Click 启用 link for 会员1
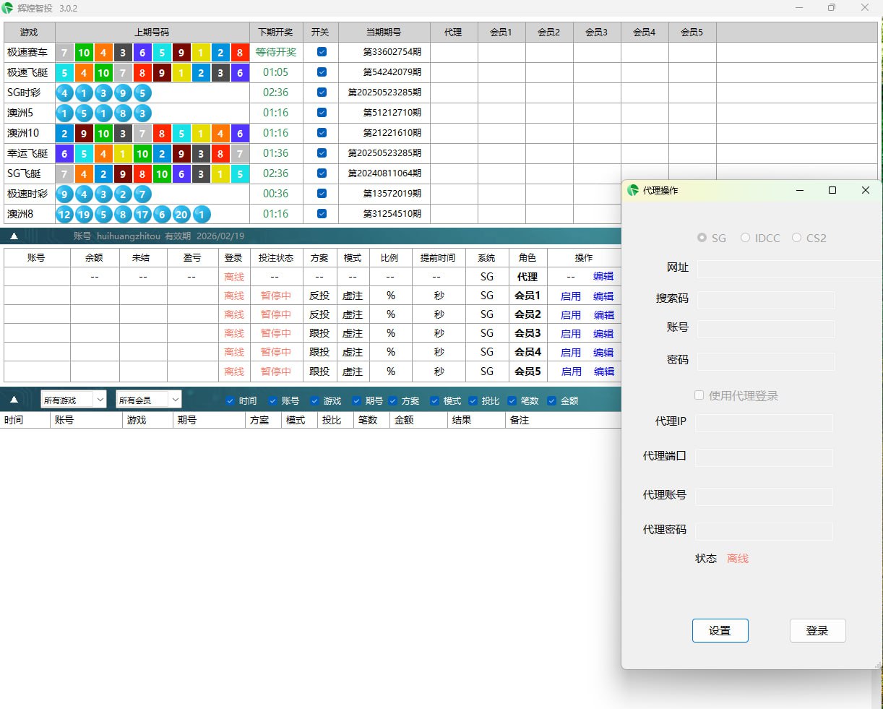Viewport: 883px width, 709px height. click(x=570, y=296)
